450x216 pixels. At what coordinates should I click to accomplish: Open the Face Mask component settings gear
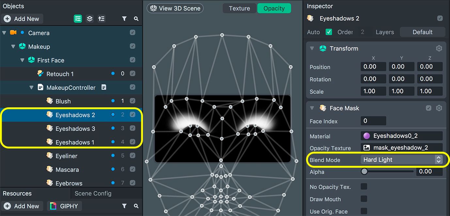coord(439,108)
